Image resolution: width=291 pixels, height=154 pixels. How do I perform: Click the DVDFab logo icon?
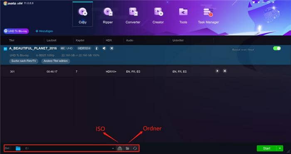click(5, 3)
